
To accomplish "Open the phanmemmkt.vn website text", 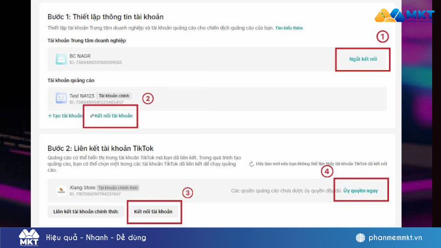I will click(x=395, y=238).
